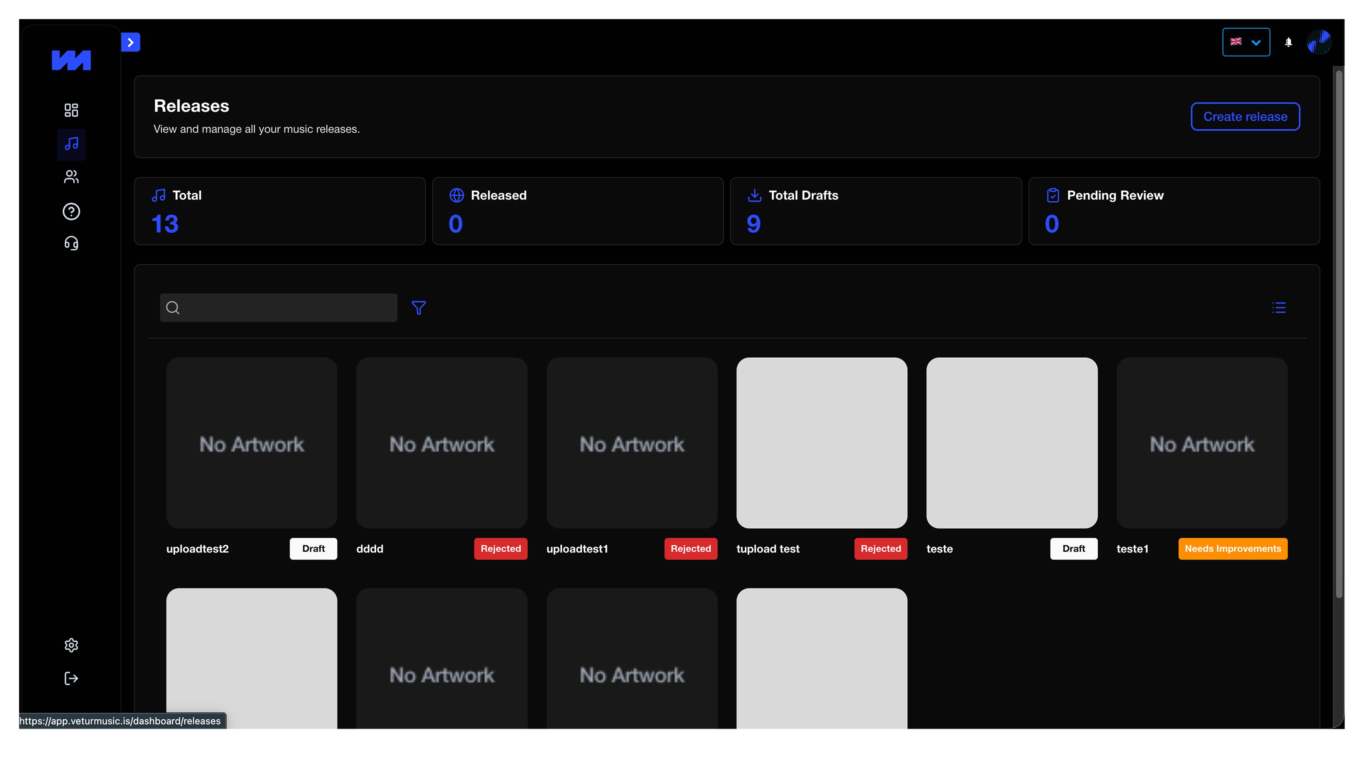Screen dimensions: 1364x759
Task: Toggle list view layout icon
Action: click(1279, 308)
